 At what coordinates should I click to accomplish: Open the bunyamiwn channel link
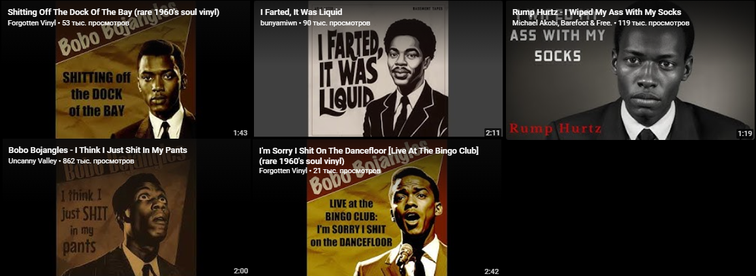tap(278, 23)
